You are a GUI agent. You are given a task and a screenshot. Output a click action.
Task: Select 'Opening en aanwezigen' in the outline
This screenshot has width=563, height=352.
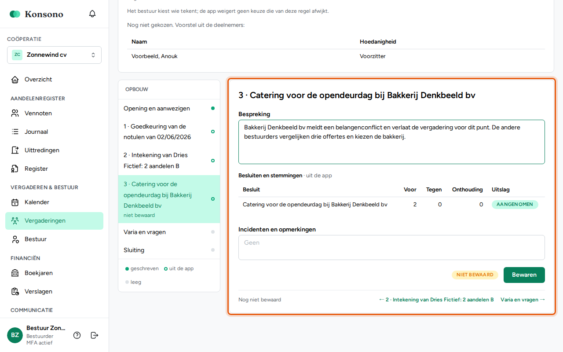(169, 108)
